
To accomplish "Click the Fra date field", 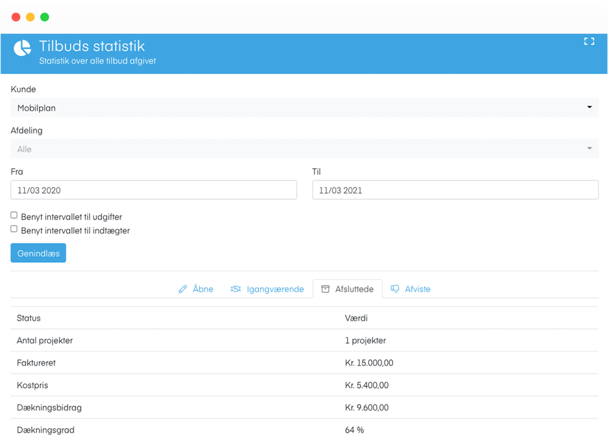I will (154, 190).
